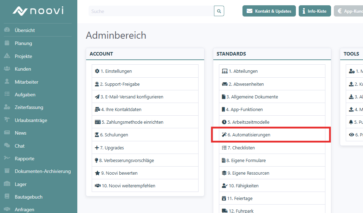The height and width of the screenshot is (213, 363).
Task: Click the Dokumenten-Archivierung box icon
Action: pyautogui.click(x=7, y=171)
